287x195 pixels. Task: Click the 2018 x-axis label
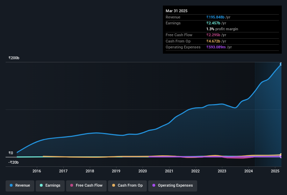[90, 171]
